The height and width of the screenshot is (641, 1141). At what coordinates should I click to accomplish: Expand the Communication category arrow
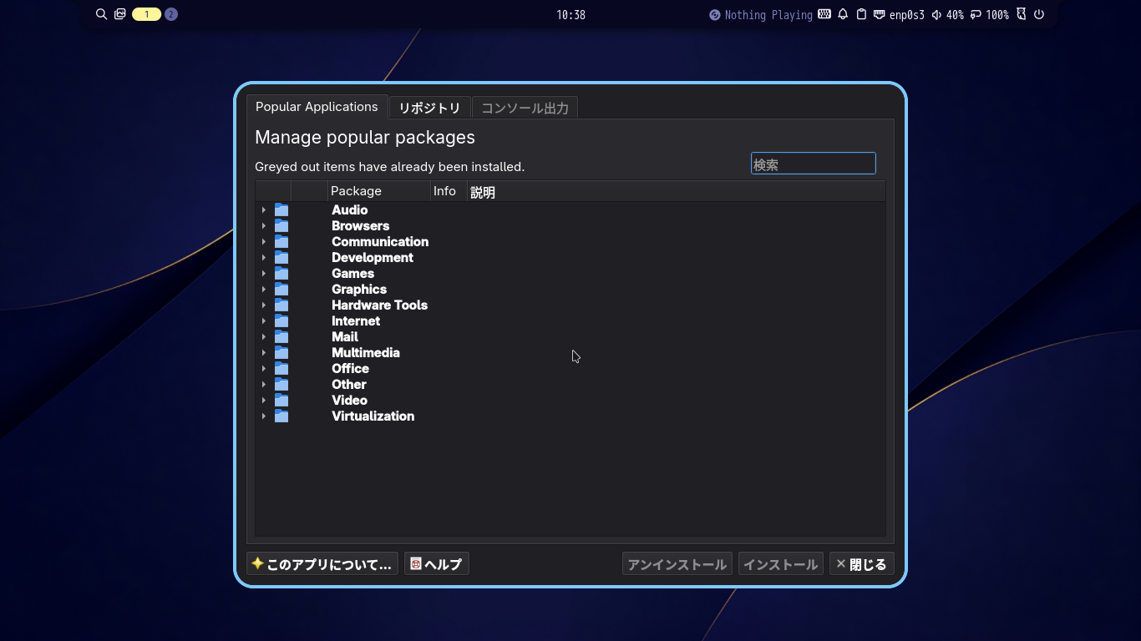tap(264, 242)
